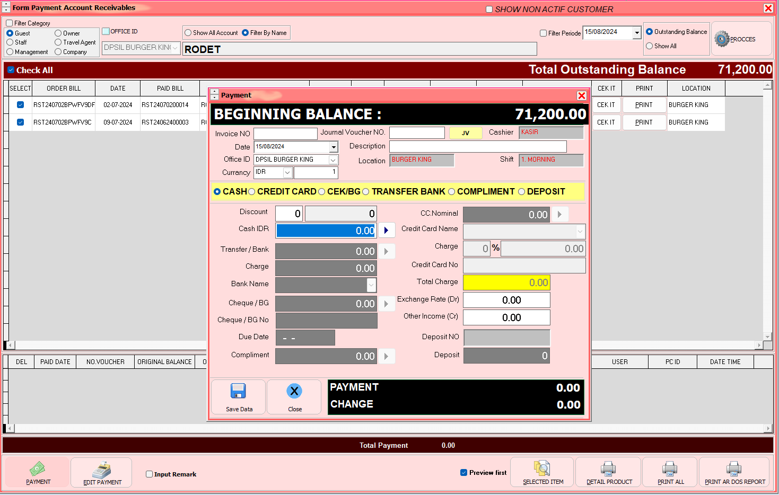Click the PROCCES gear icon

pos(722,39)
